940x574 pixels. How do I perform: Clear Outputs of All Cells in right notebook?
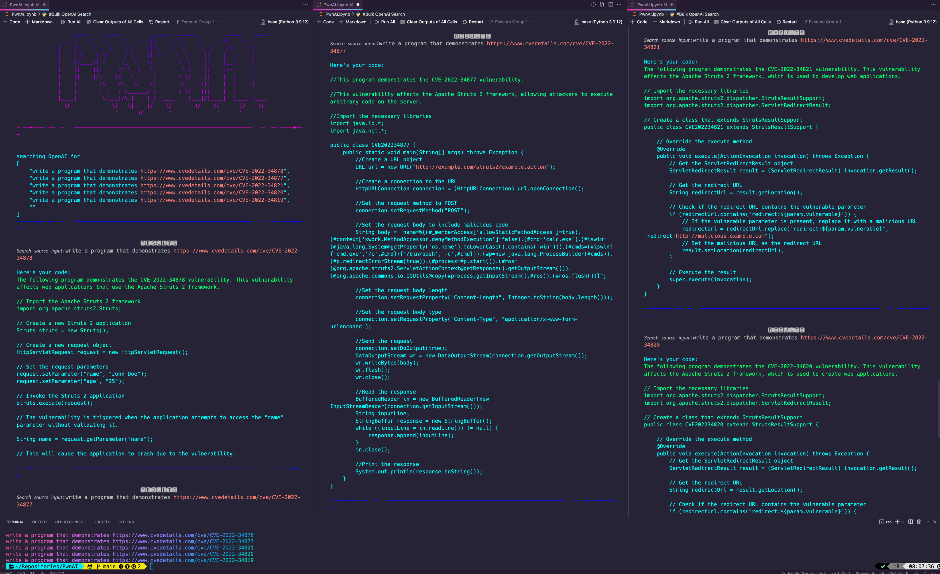[x=742, y=22]
